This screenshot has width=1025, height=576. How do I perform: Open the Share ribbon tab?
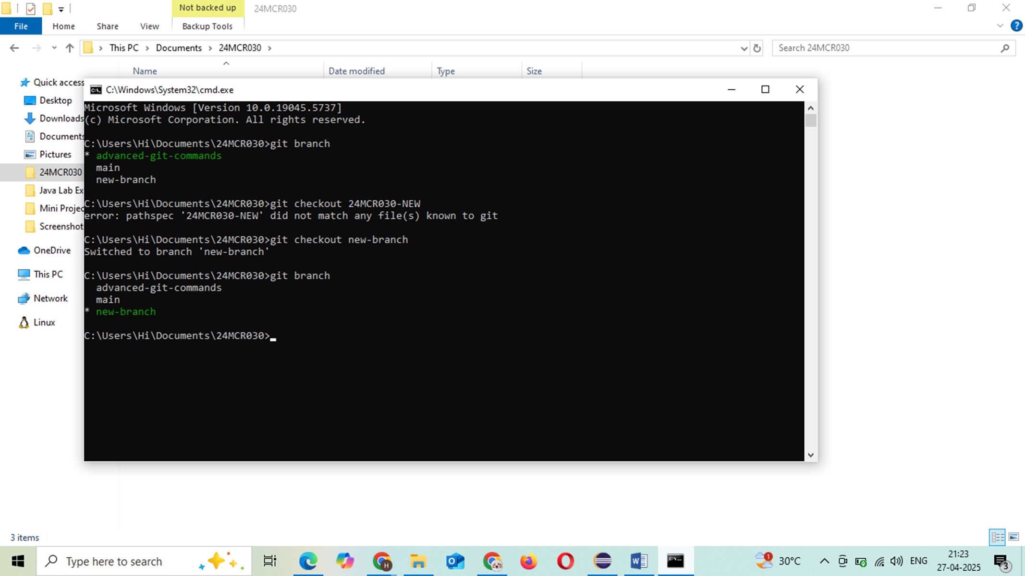tap(107, 26)
